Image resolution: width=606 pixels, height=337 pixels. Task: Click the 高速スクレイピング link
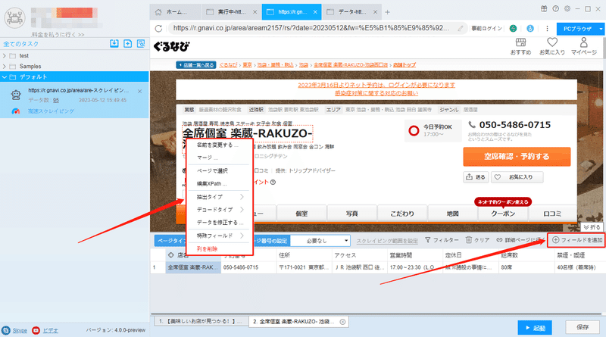pos(51,111)
